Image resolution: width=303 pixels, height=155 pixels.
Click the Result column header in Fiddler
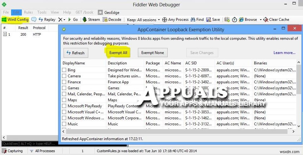coord(23,28)
